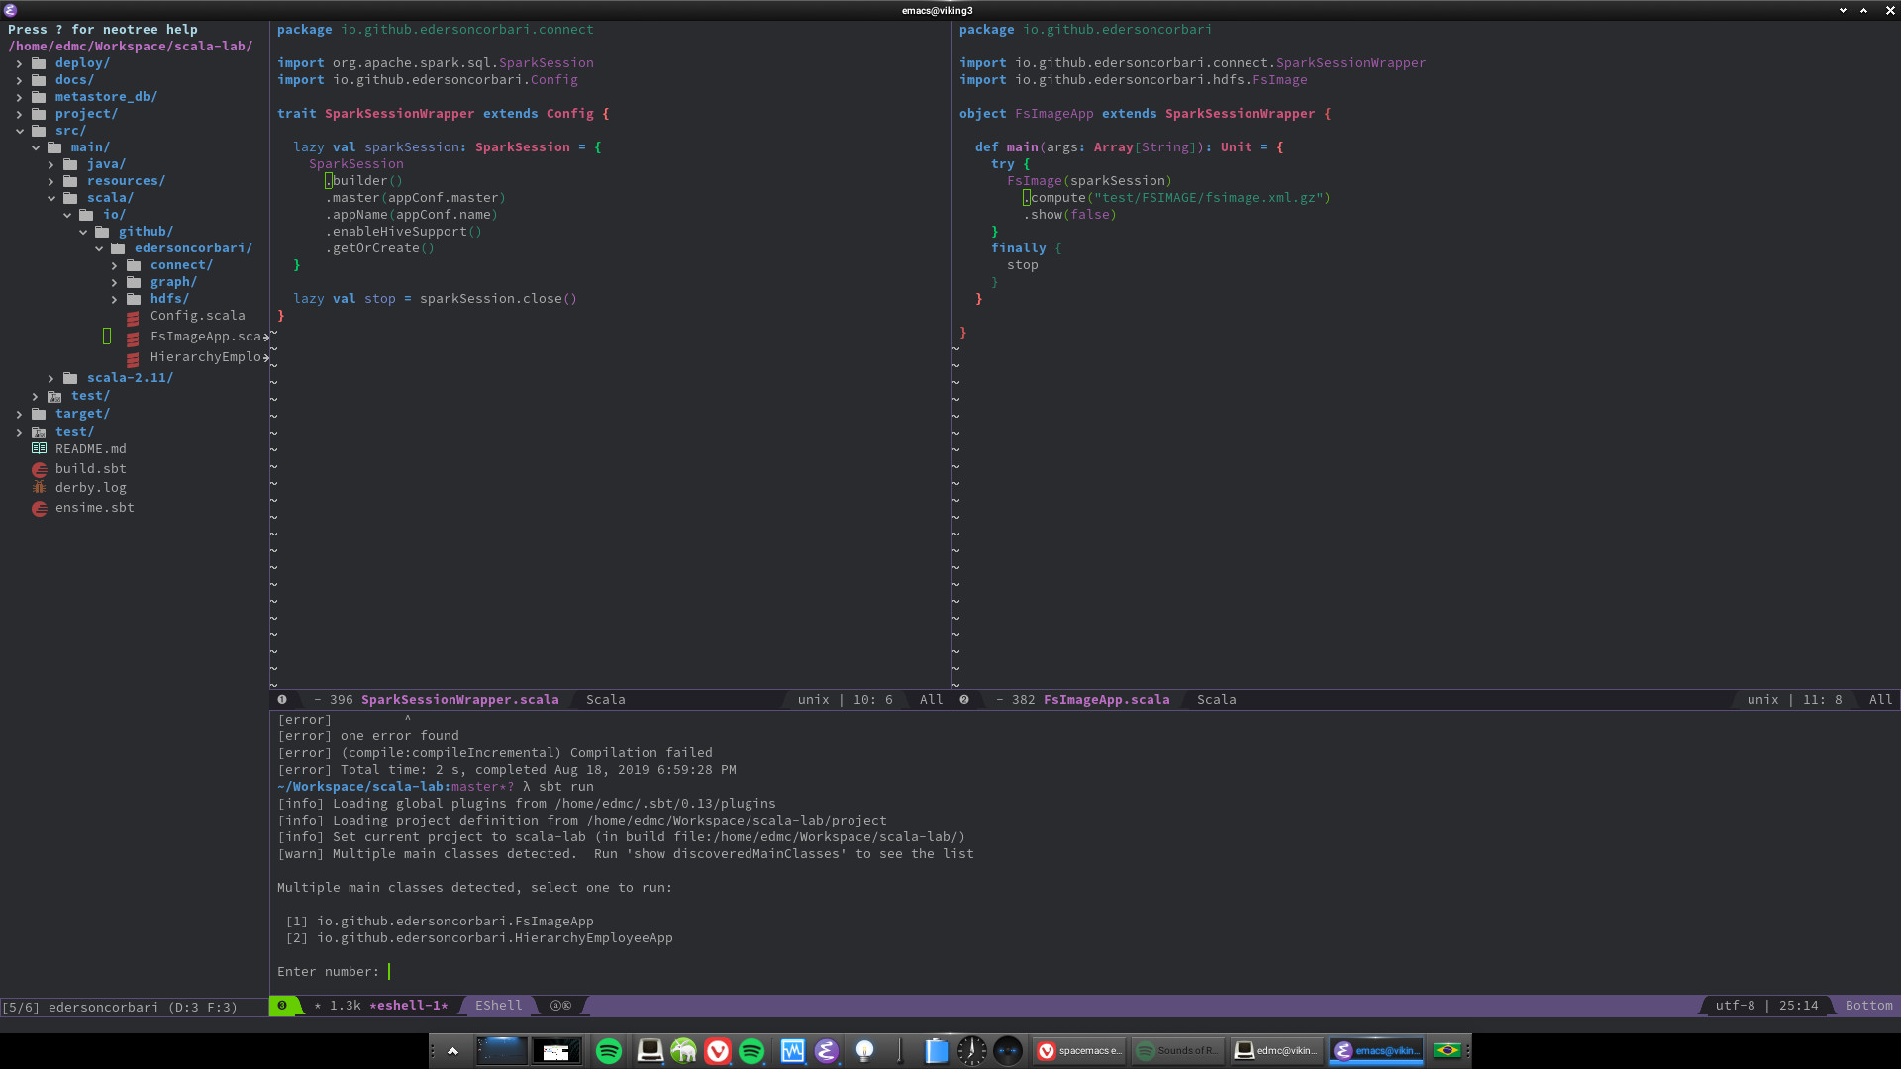Expand the graph/ package folder

point(115,282)
